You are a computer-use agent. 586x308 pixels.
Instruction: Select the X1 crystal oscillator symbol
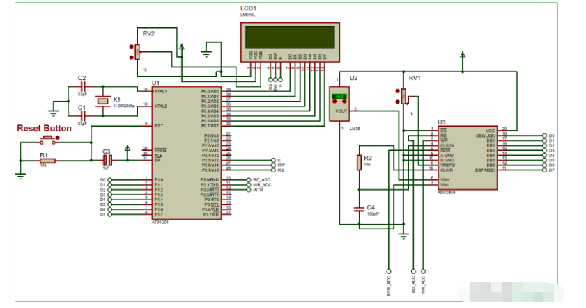tap(102, 101)
